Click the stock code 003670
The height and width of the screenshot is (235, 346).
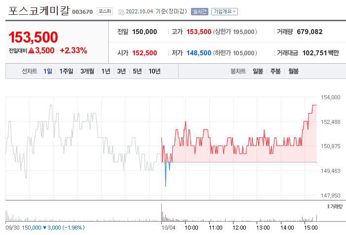[x=82, y=12]
